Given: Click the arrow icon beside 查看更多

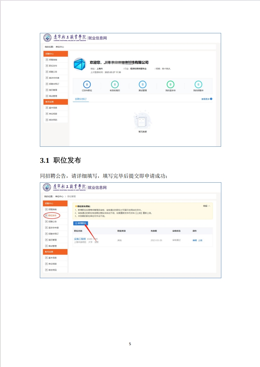Looking at the screenshot, I should 211,99.
